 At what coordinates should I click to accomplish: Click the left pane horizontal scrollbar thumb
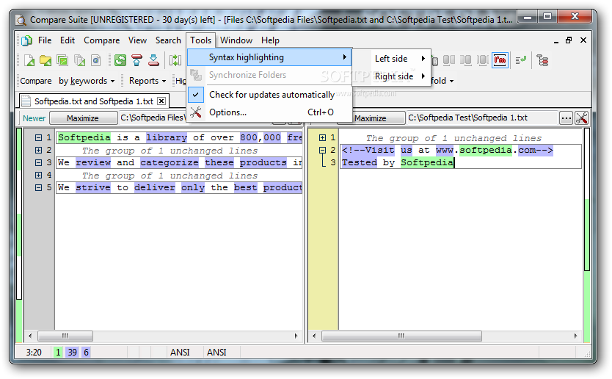pos(65,336)
